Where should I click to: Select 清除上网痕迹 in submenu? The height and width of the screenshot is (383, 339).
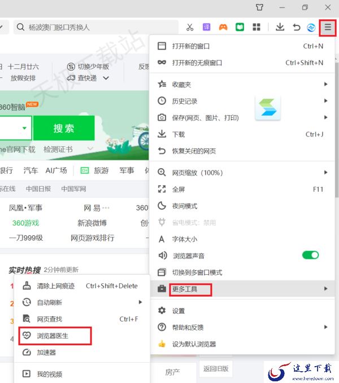pos(82,286)
